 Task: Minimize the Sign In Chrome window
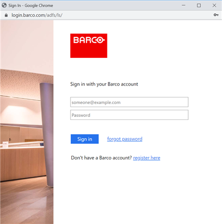(x=183, y=6)
